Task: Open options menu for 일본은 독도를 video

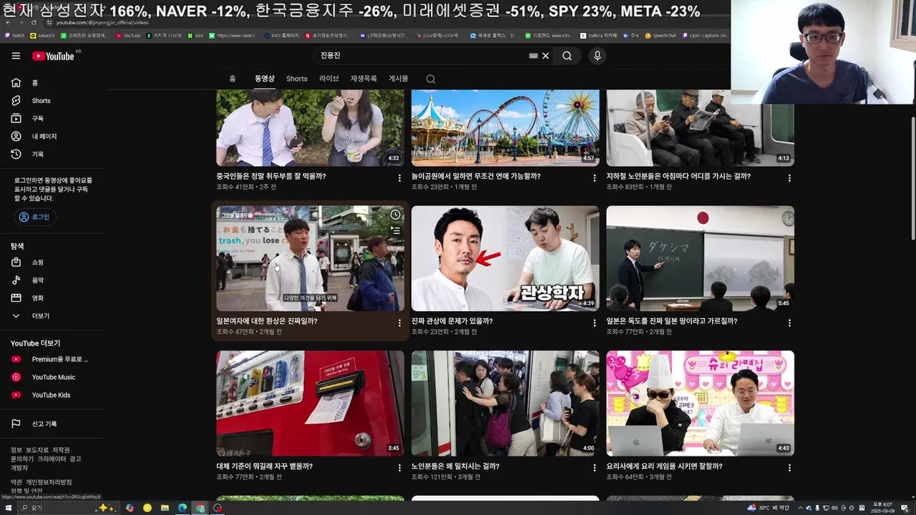Action: coord(789,323)
